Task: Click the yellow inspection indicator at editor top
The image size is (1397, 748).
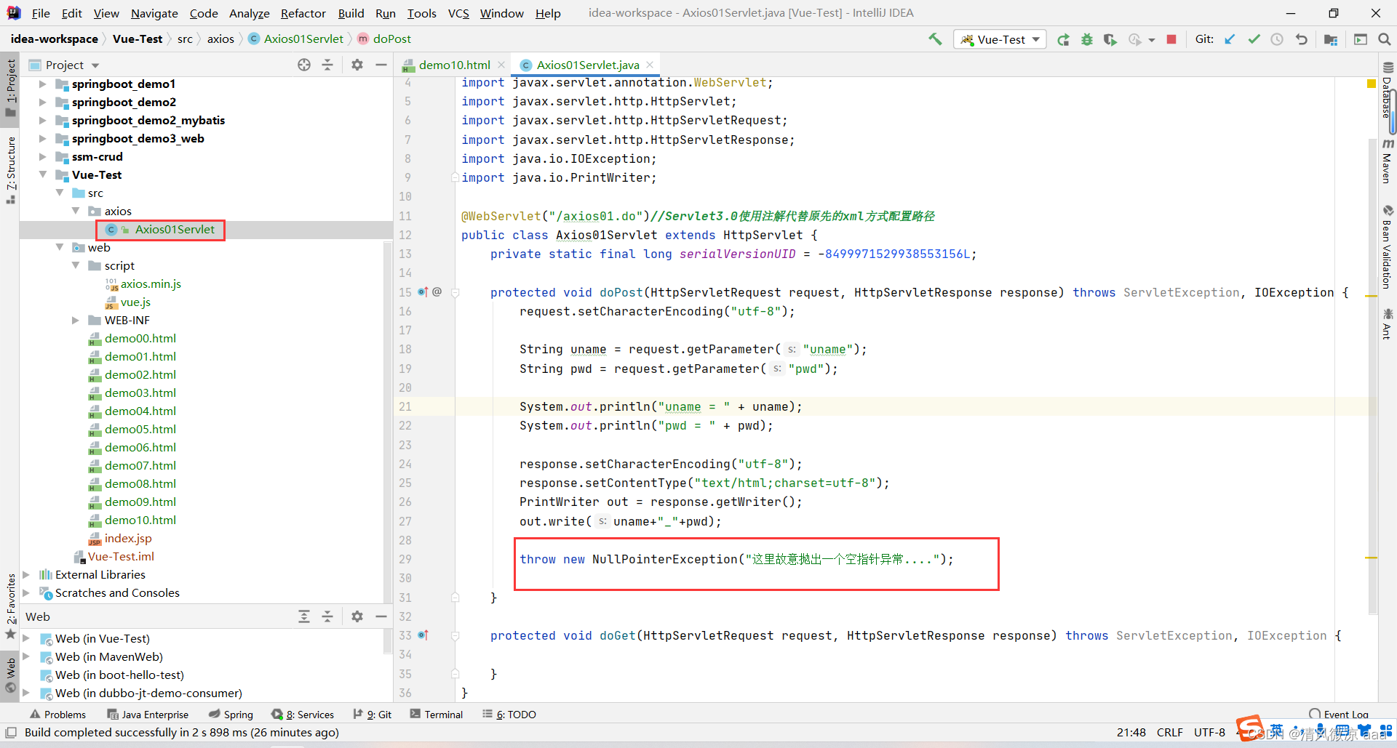Action: [1372, 84]
